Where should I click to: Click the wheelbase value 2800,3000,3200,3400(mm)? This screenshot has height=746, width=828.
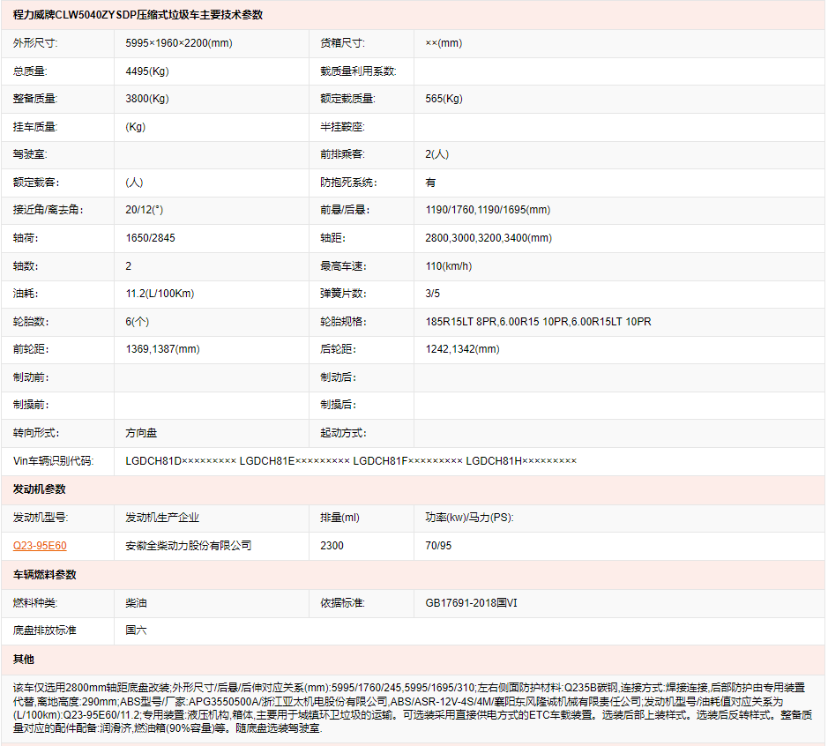point(489,238)
